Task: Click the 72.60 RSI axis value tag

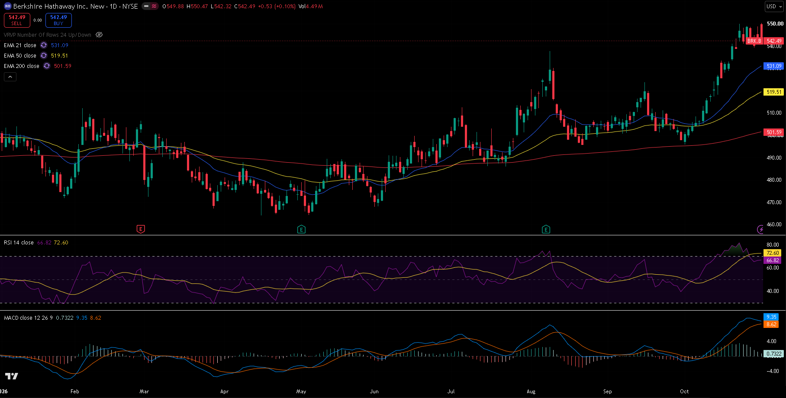Action: tap(773, 253)
